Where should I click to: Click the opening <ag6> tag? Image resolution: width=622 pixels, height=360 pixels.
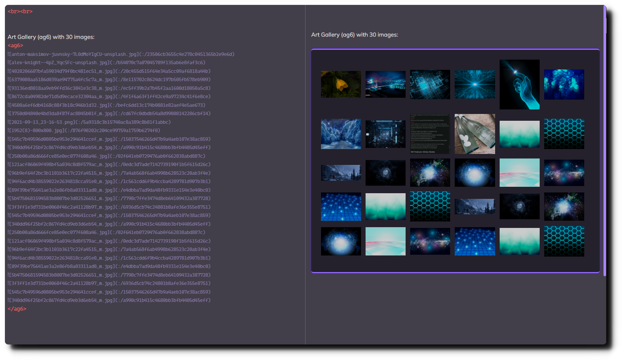tap(15, 46)
